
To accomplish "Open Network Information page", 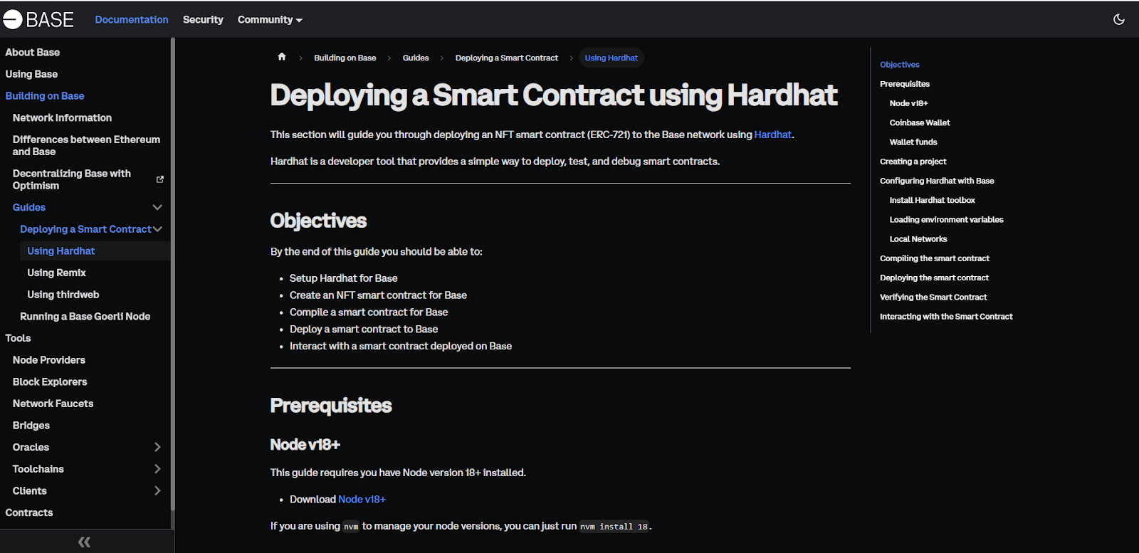I will coord(62,117).
